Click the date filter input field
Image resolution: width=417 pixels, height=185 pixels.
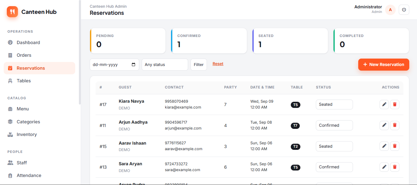(x=114, y=65)
